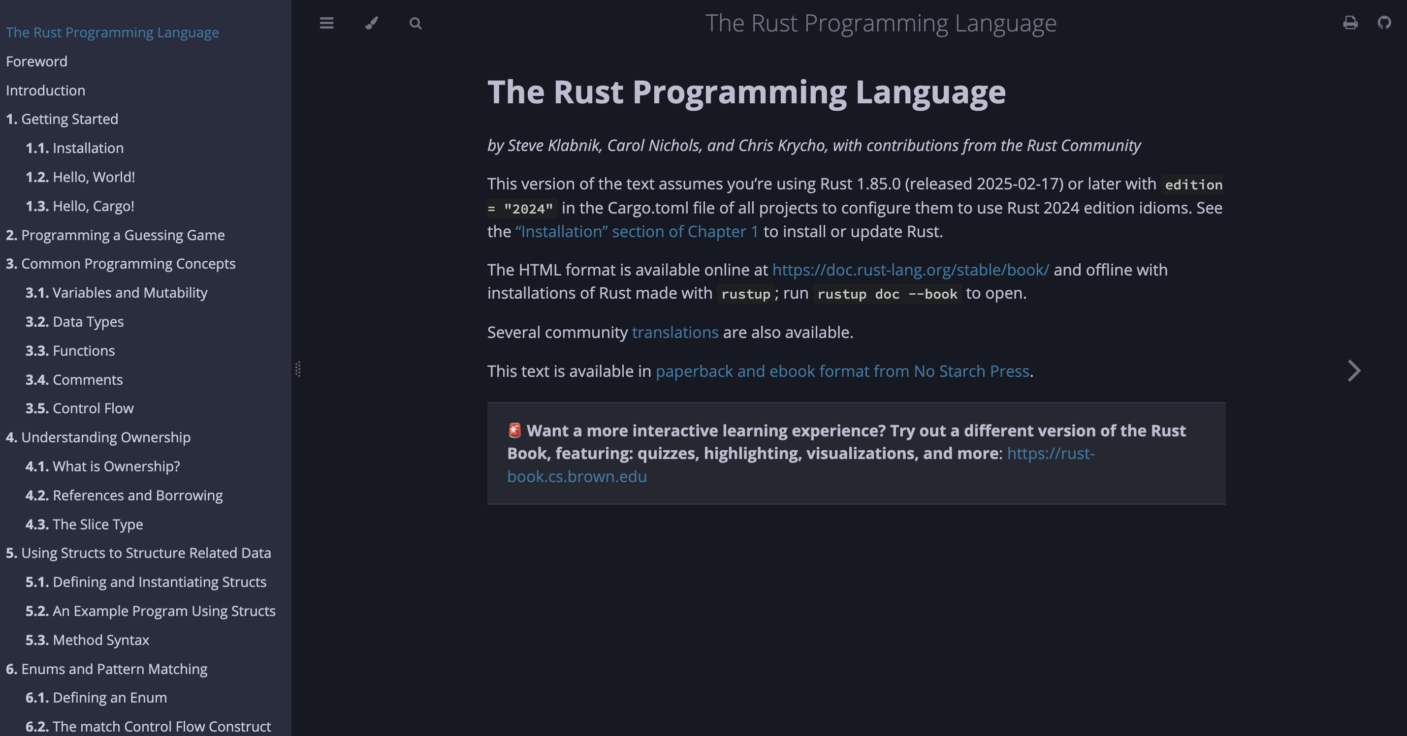
Task: Open the Introduction chapter
Action: click(x=45, y=90)
